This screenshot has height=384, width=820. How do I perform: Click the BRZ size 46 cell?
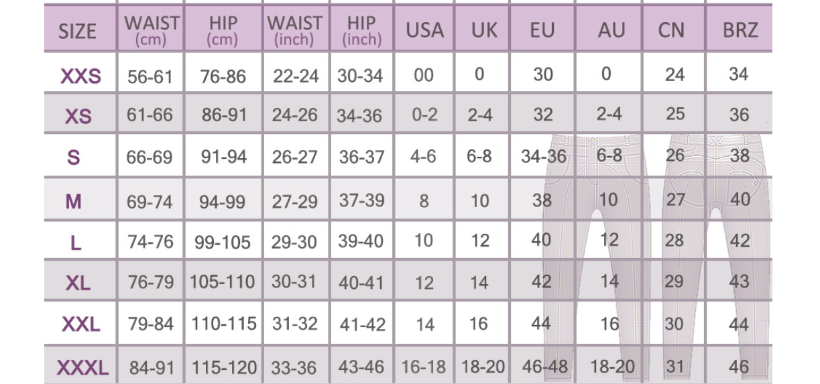click(739, 367)
